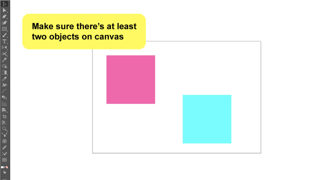This screenshot has width=321, height=180.
Task: Click the cyan square on the artboard
Action: pyautogui.click(x=207, y=119)
